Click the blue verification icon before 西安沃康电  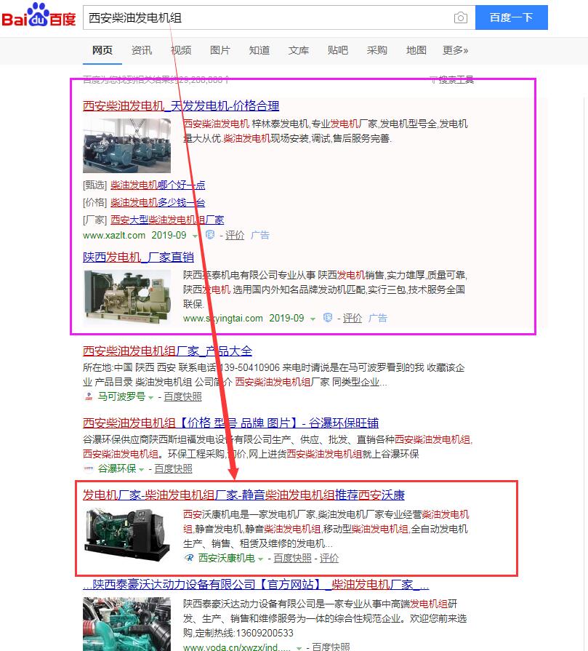click(x=190, y=557)
